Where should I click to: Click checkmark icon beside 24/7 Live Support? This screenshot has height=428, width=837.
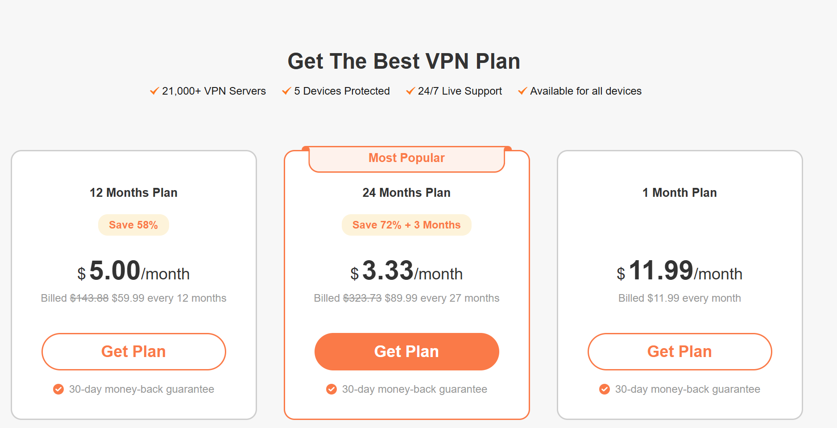(410, 91)
